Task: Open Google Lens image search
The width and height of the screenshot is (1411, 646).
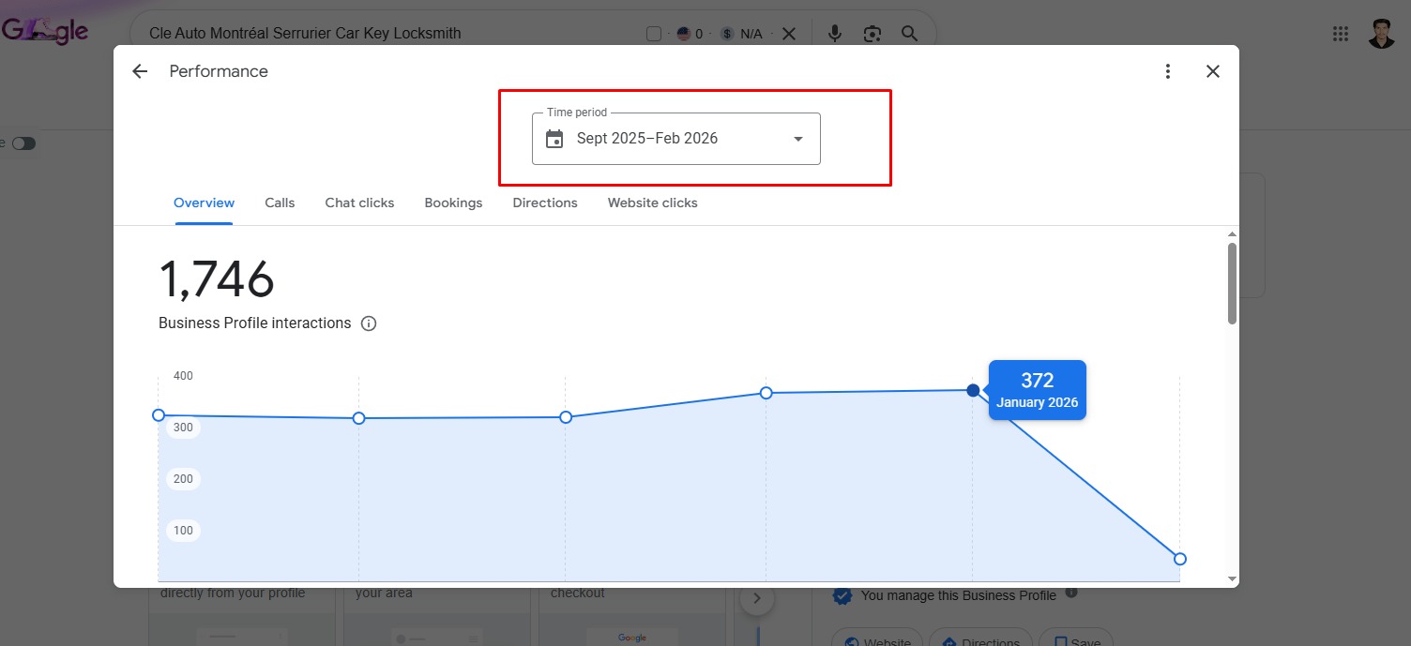Action: (x=872, y=34)
